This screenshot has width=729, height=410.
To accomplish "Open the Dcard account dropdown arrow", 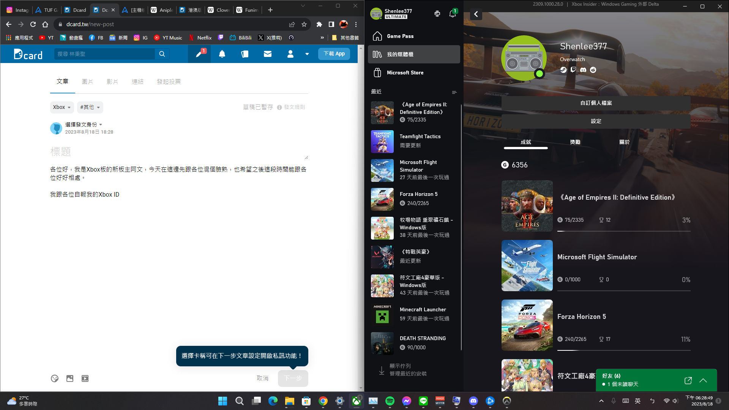I will click(x=307, y=54).
